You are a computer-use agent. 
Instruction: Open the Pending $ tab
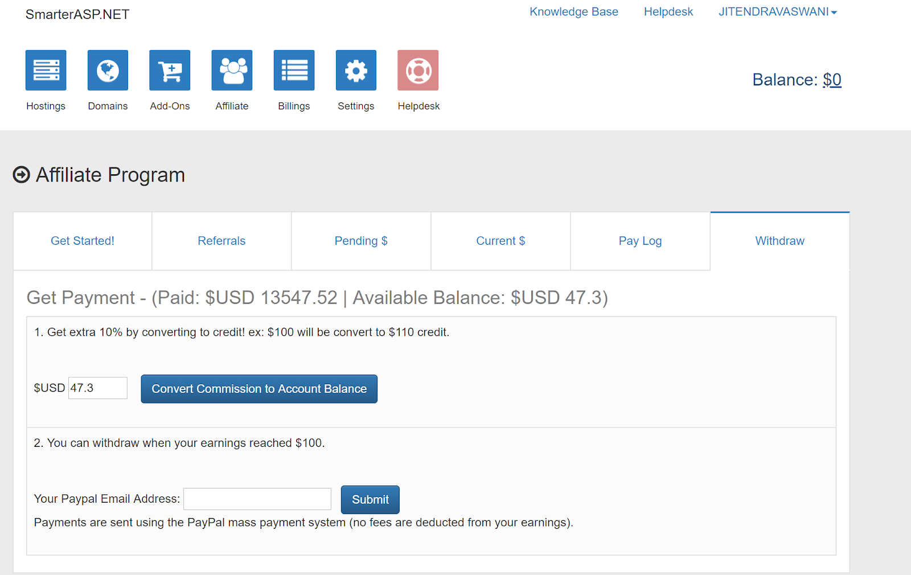361,241
